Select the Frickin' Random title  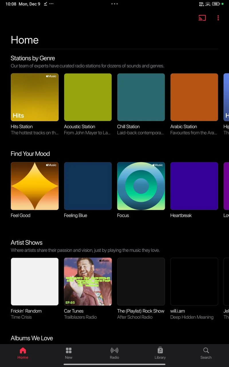(x=26, y=311)
